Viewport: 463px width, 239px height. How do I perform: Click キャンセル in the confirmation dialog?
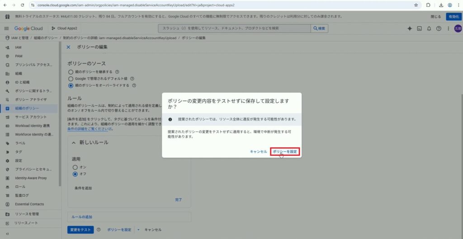point(258,152)
